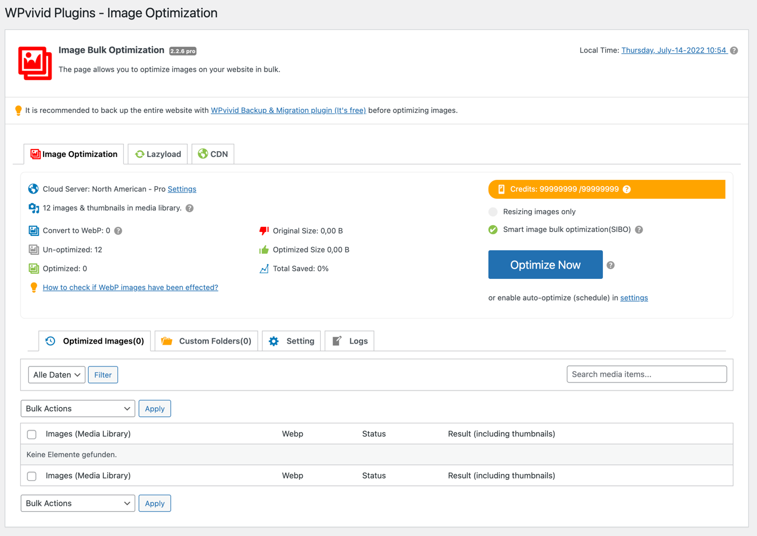The width and height of the screenshot is (757, 536).
Task: Click the Search media items field
Action: point(646,374)
